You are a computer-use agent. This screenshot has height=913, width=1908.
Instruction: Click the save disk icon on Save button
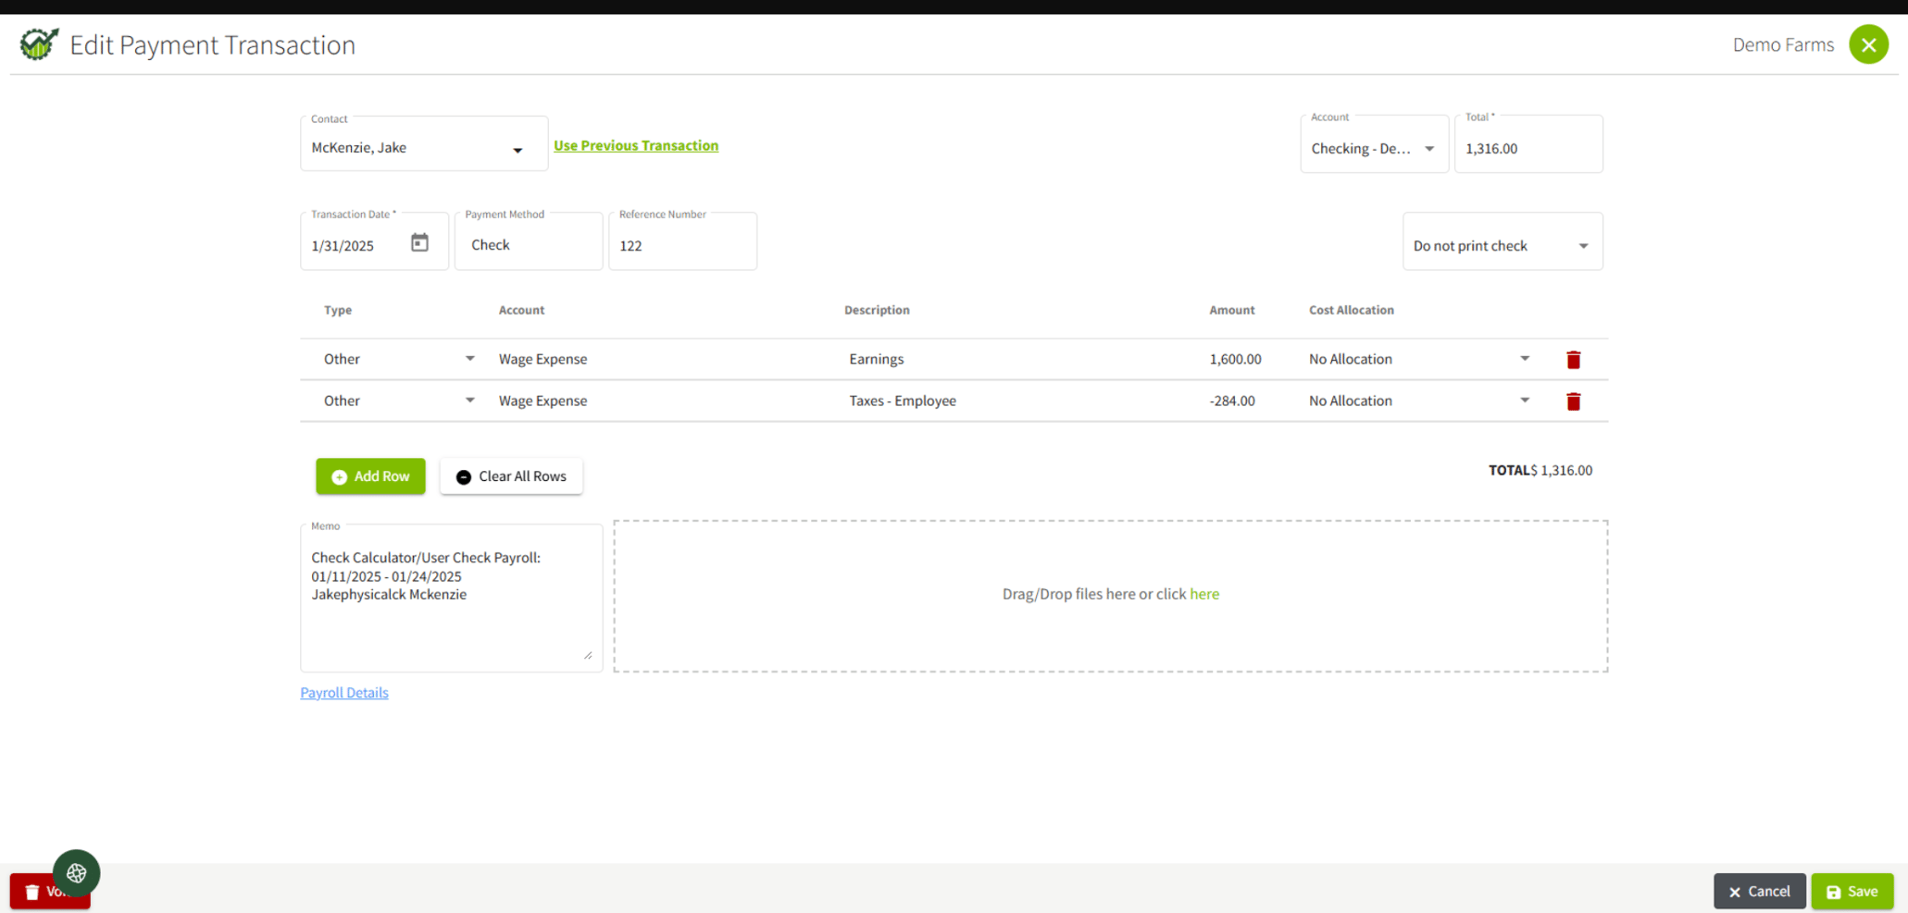pos(1834,891)
